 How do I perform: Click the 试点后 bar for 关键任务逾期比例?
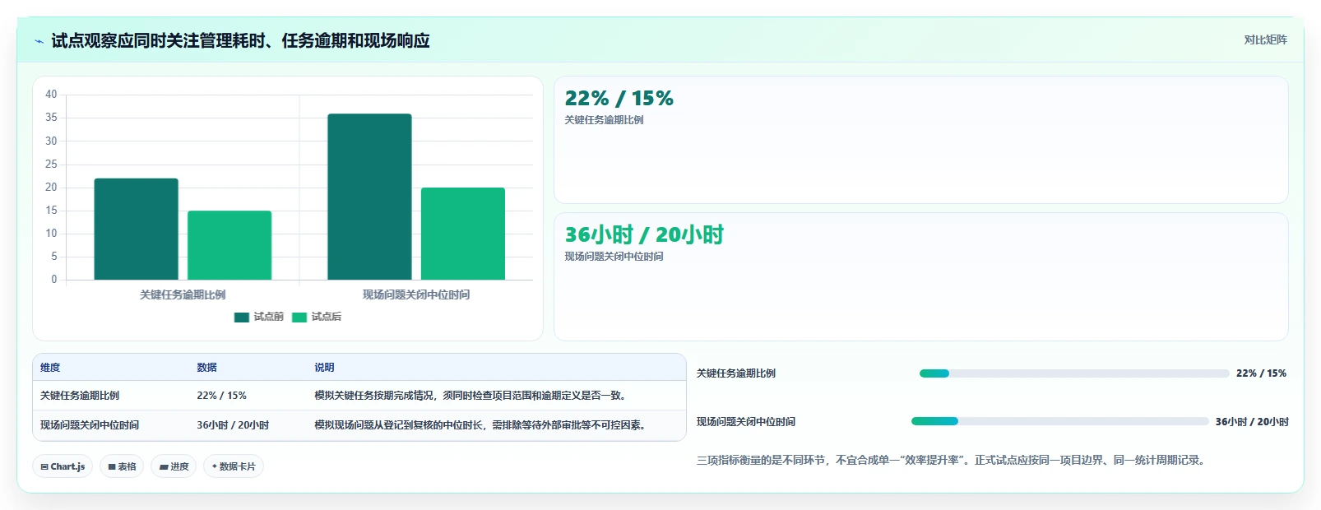pyautogui.click(x=229, y=245)
